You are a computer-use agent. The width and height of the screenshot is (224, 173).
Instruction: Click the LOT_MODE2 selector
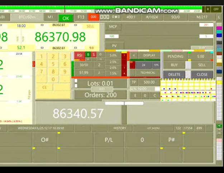click(x=153, y=128)
